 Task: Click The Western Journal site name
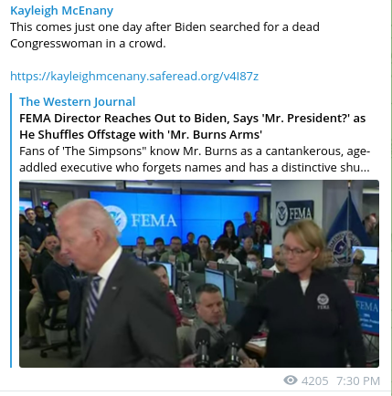click(x=78, y=101)
